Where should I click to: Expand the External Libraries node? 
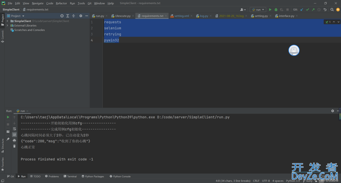click(x=7, y=26)
